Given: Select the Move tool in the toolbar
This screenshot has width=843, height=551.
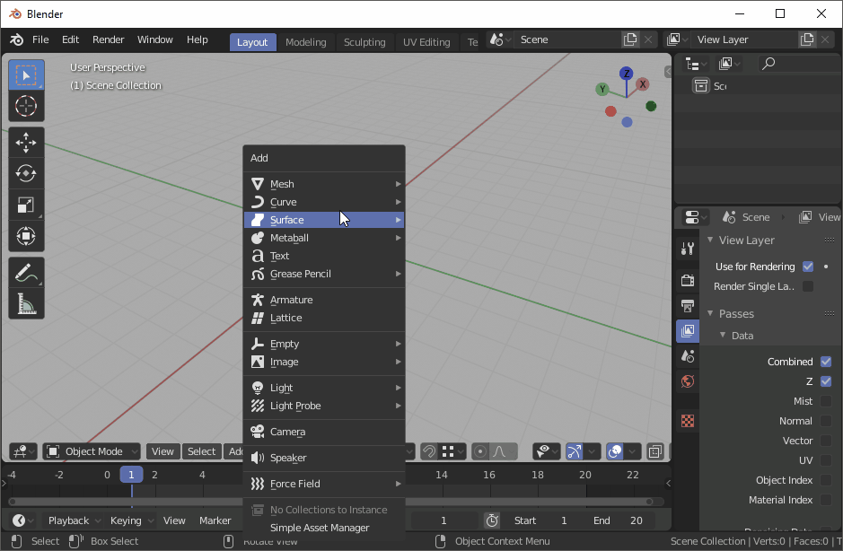Looking at the screenshot, I should pos(26,142).
